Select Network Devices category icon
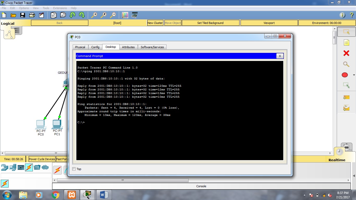The image size is (356, 200). click(5, 167)
